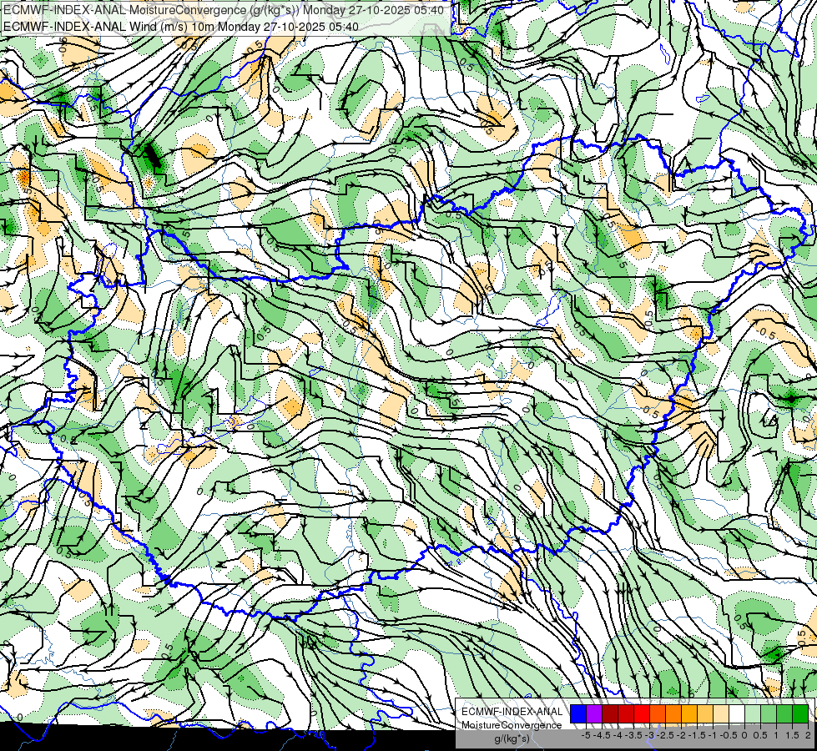Choose pale green swatch between 0 and 0.5
This screenshot has height=751, width=817.
tap(753, 713)
